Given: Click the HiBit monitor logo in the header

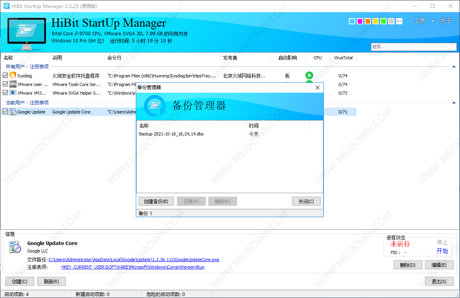Looking at the screenshot, I should [27, 34].
